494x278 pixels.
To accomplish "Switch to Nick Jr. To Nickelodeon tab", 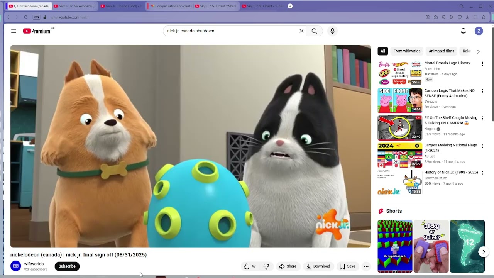I will [x=75, y=6].
